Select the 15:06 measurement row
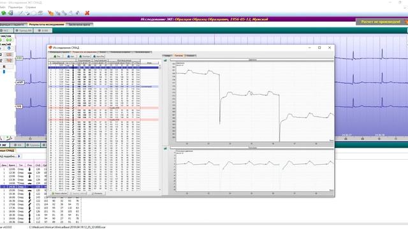This screenshot has height=229, width=408. click(x=24, y=190)
